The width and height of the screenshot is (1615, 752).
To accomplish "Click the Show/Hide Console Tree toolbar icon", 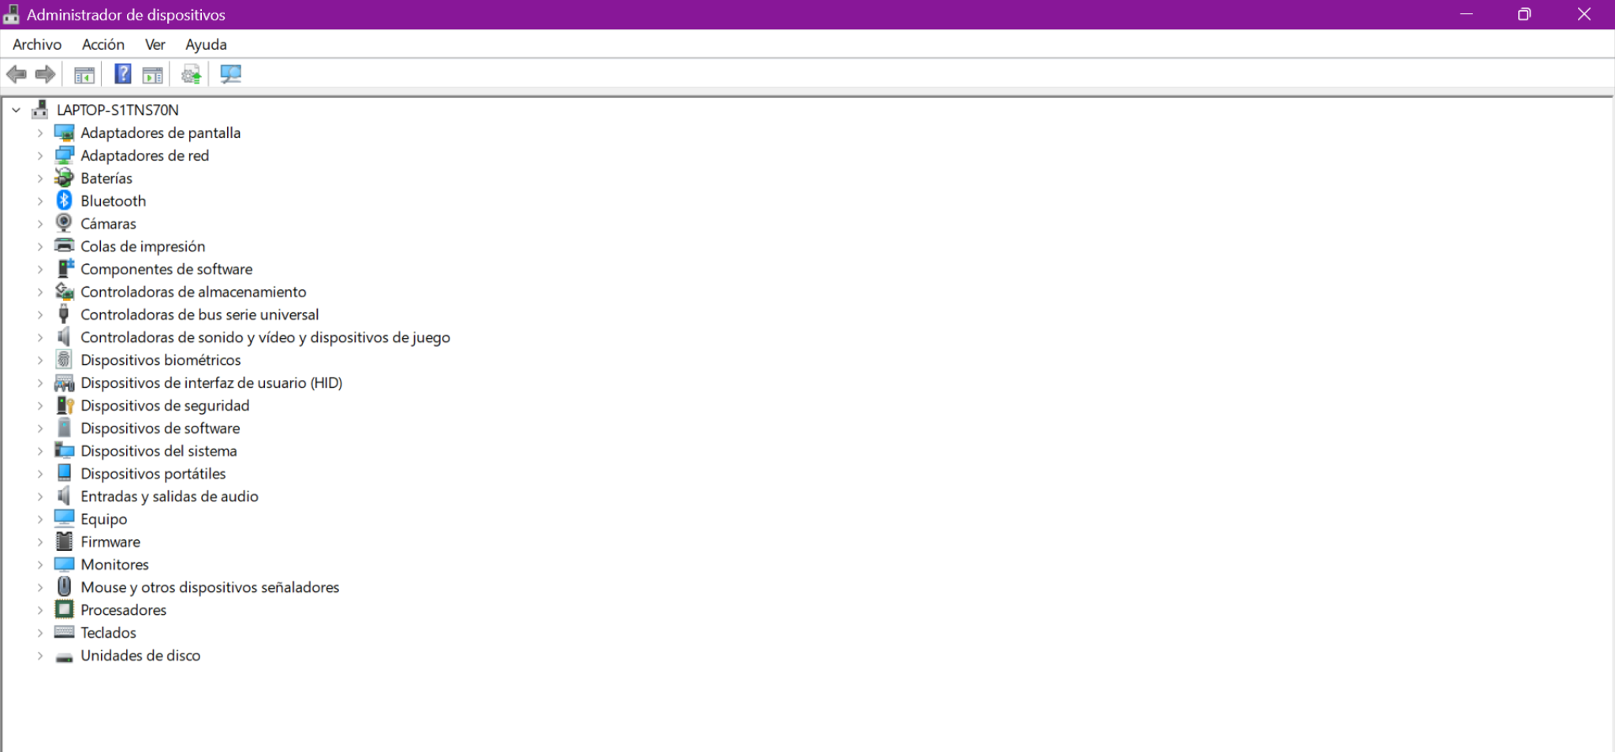I will 84,75.
